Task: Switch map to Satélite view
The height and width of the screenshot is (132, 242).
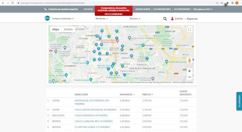Action: pyautogui.click(x=68, y=29)
